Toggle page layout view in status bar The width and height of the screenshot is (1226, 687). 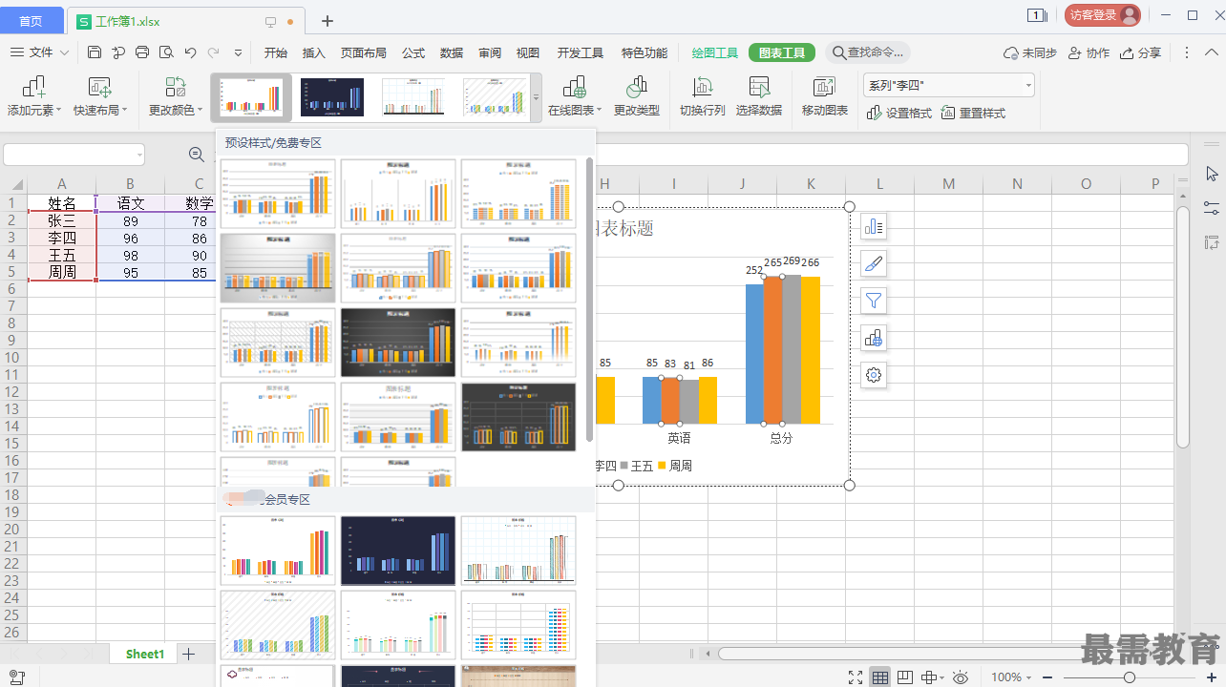click(x=905, y=677)
